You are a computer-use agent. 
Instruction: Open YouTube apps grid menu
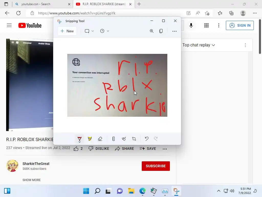[206, 25]
